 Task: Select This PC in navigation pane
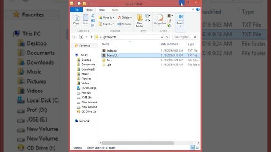84,55
